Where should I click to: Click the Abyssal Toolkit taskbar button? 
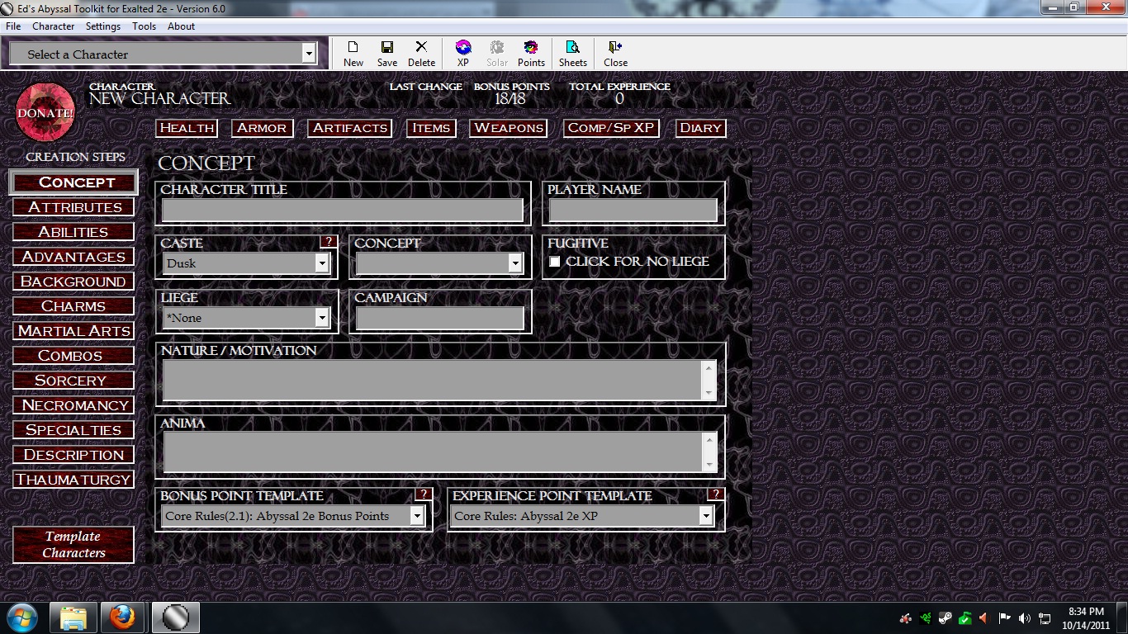click(174, 617)
